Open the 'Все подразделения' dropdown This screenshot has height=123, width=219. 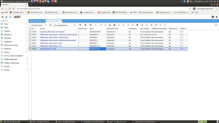(x=64, y=25)
